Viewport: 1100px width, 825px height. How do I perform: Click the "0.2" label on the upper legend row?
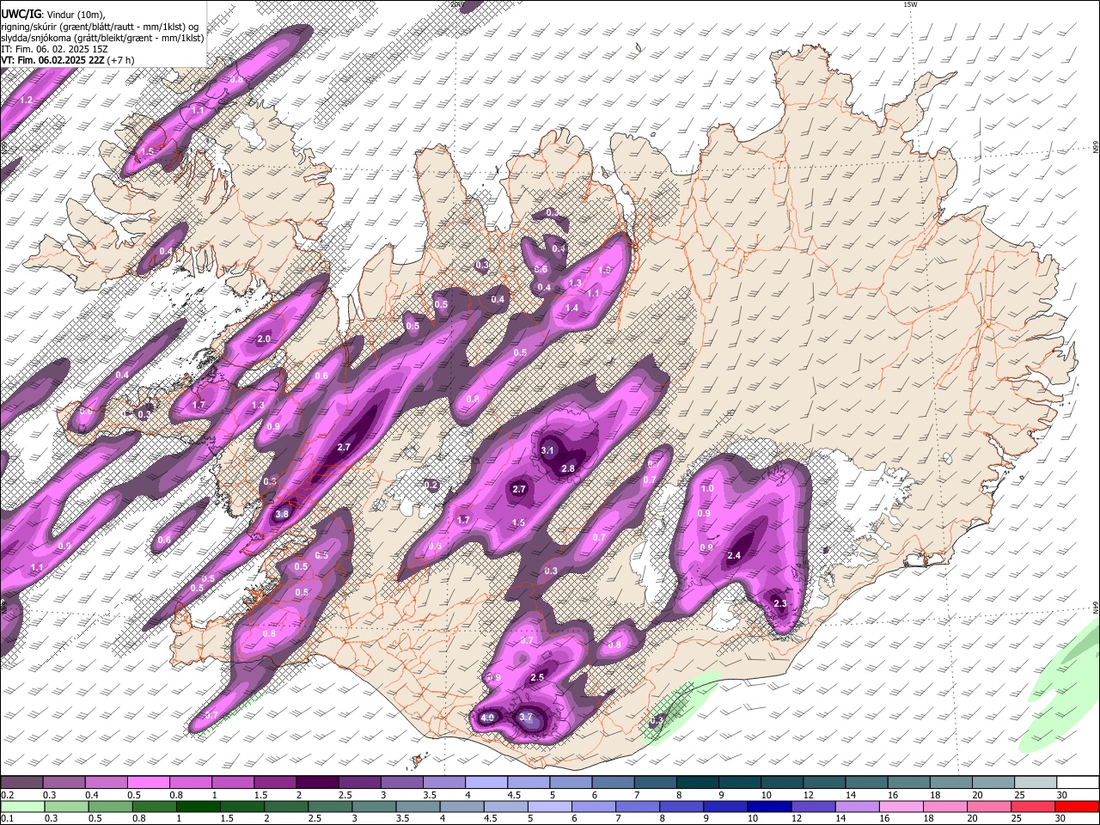tap(9, 795)
